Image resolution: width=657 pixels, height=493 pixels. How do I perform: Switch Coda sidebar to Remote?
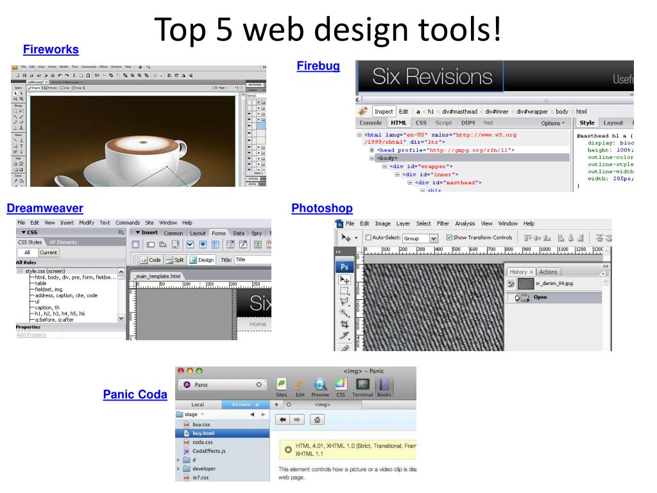tap(245, 404)
